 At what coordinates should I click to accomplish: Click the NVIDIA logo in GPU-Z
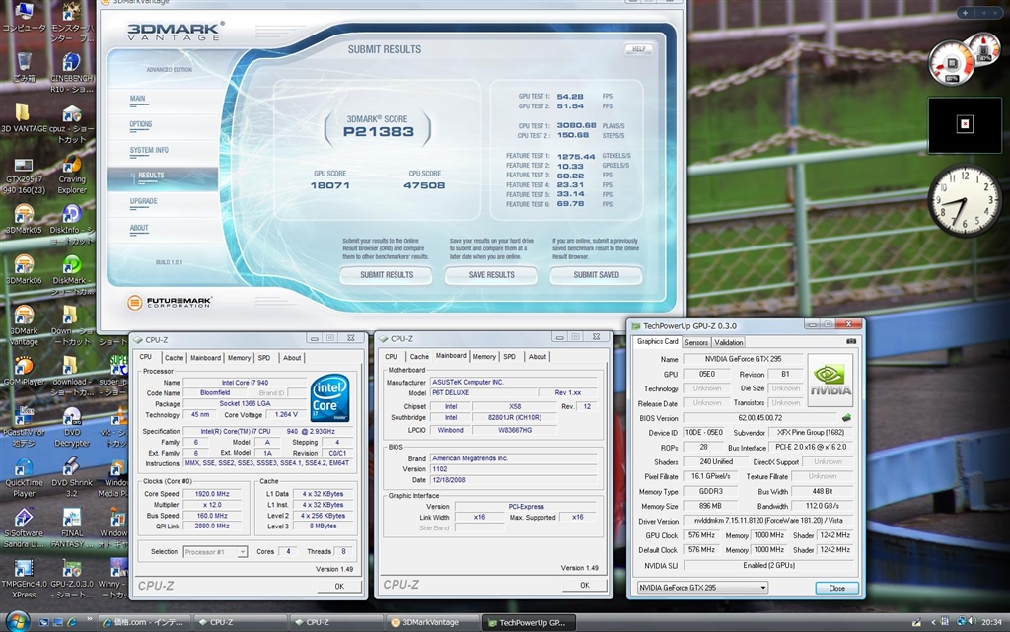tap(830, 380)
